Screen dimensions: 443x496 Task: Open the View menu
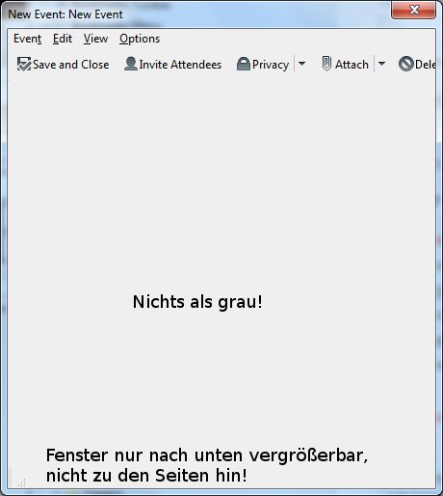pos(95,39)
